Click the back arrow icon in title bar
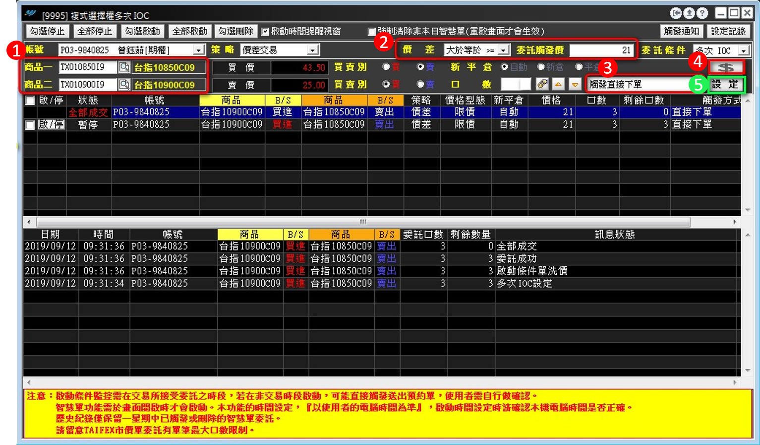Screen dimensions: 760x445 click(x=676, y=13)
